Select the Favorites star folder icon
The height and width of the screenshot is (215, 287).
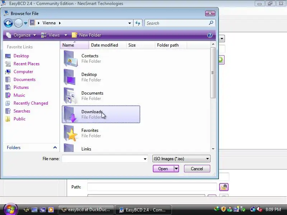[71, 133]
